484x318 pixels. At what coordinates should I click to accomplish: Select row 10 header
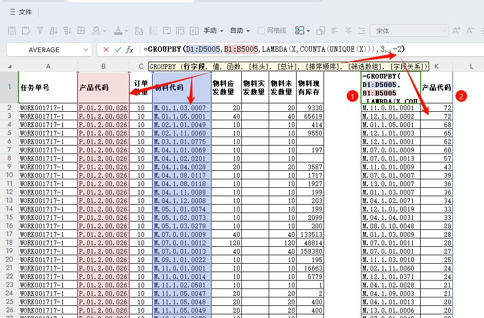[x=10, y=175]
